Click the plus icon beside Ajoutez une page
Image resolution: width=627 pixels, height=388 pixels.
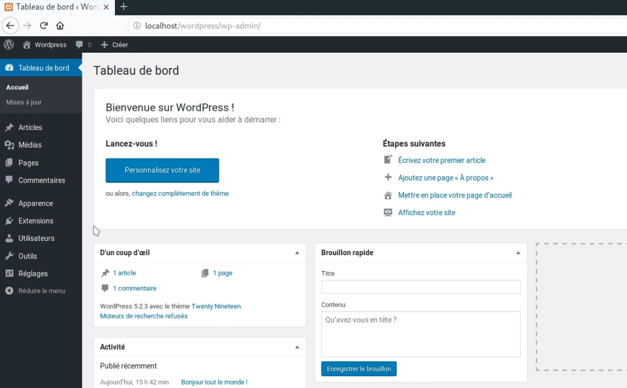[x=388, y=177]
